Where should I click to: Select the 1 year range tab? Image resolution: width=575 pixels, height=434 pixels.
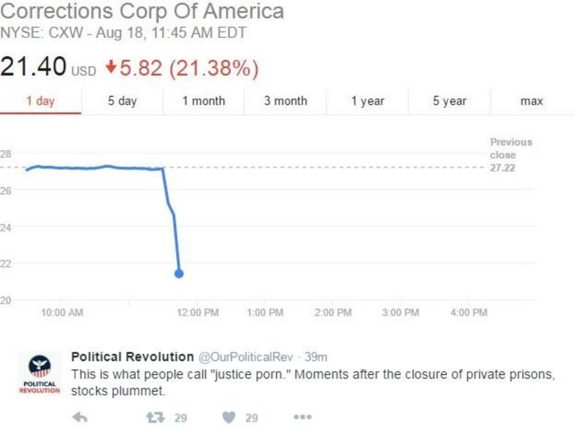(368, 101)
